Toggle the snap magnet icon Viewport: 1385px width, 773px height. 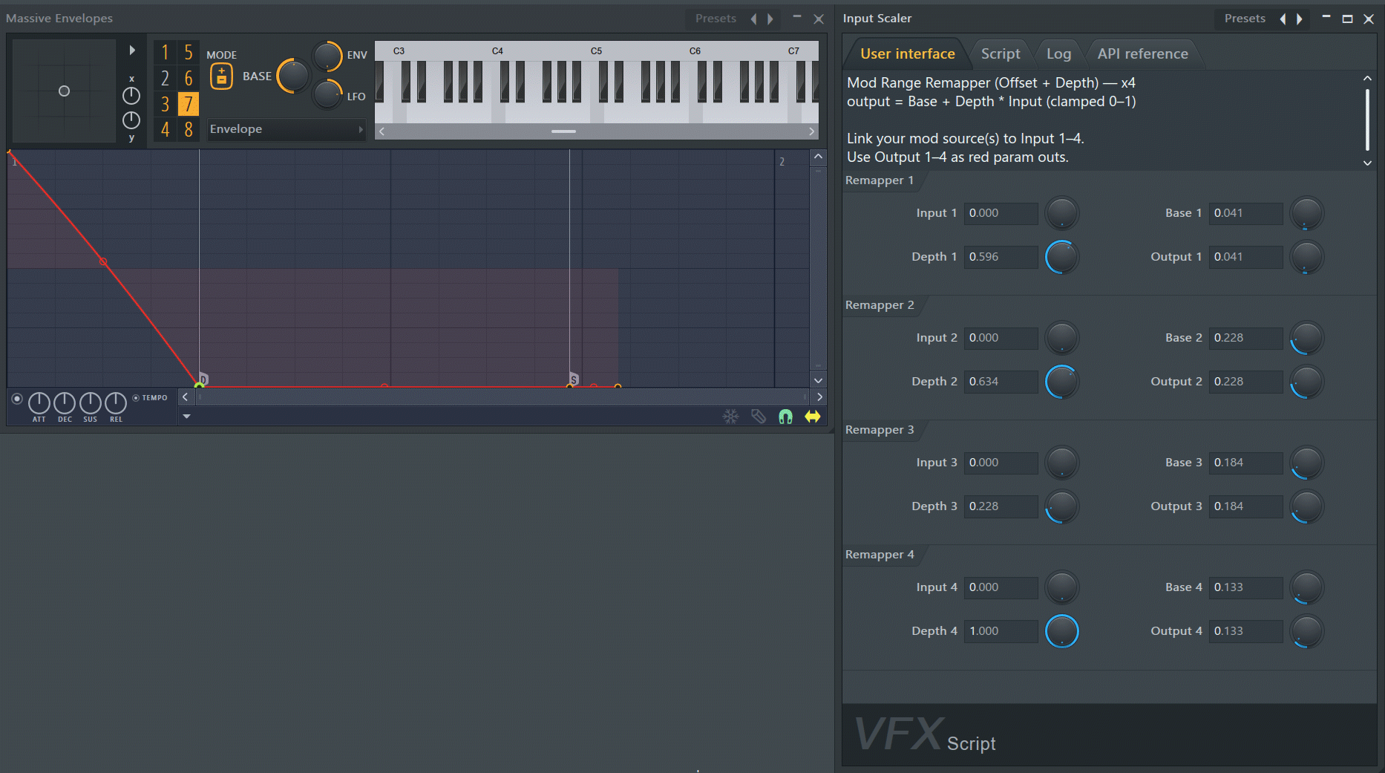pos(785,417)
